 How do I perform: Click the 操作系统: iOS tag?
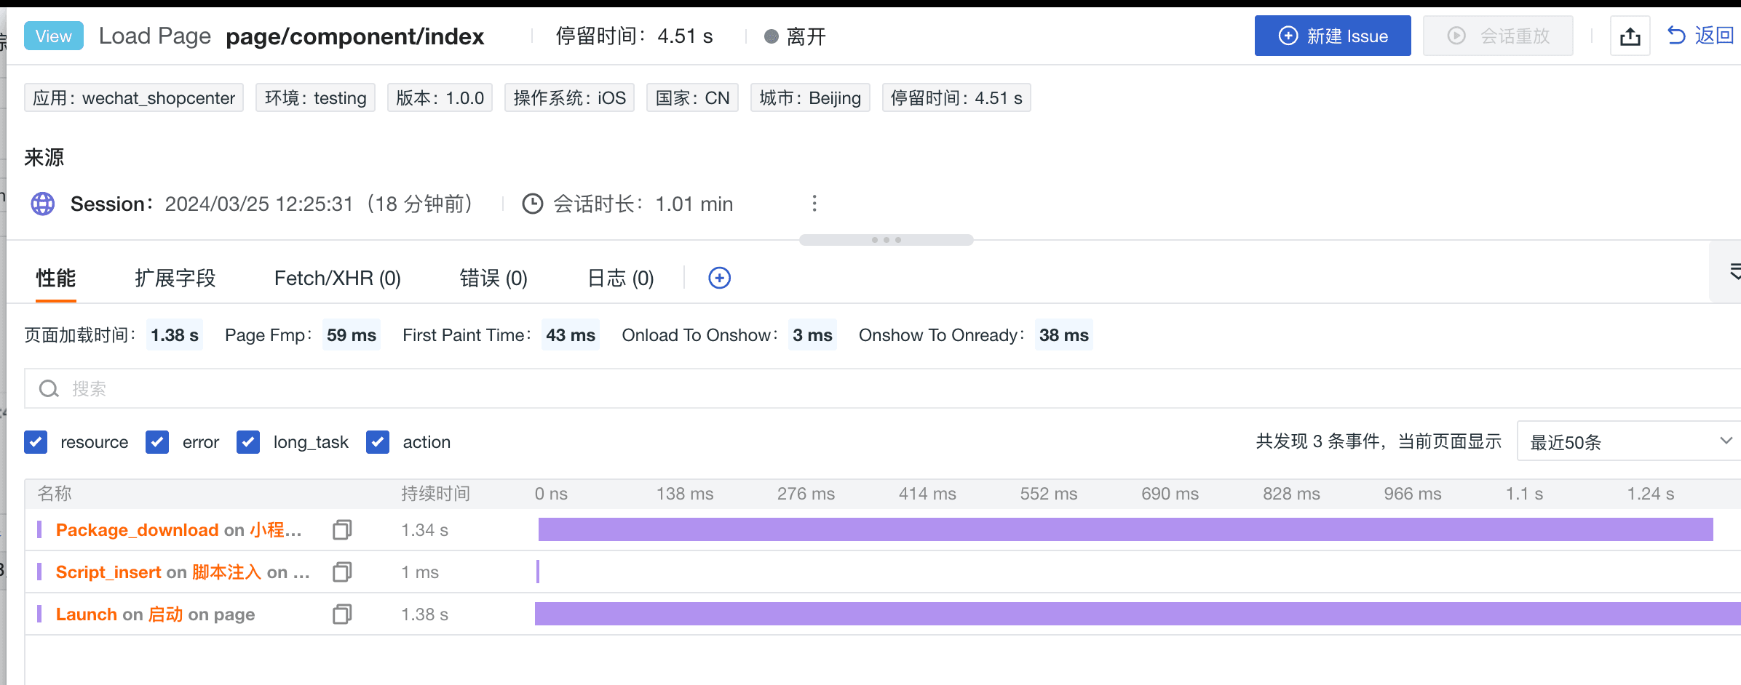[x=569, y=98]
